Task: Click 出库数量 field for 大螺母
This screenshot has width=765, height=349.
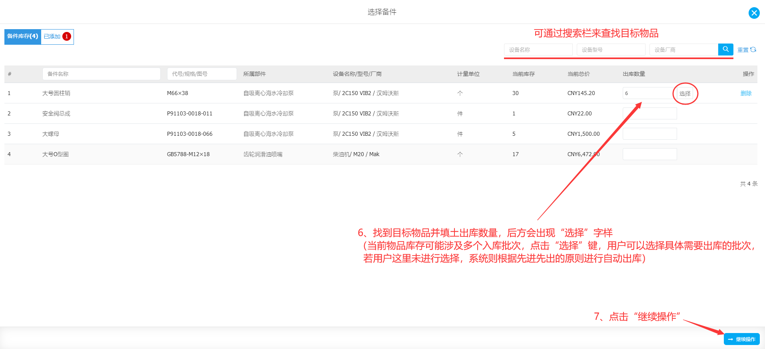Action: 649,134
